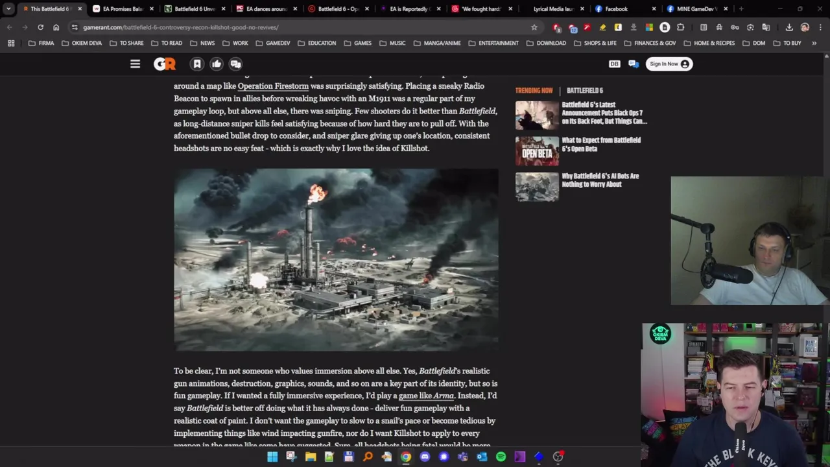Open the Windows Start menu
The width and height of the screenshot is (830, 467).
tap(272, 457)
